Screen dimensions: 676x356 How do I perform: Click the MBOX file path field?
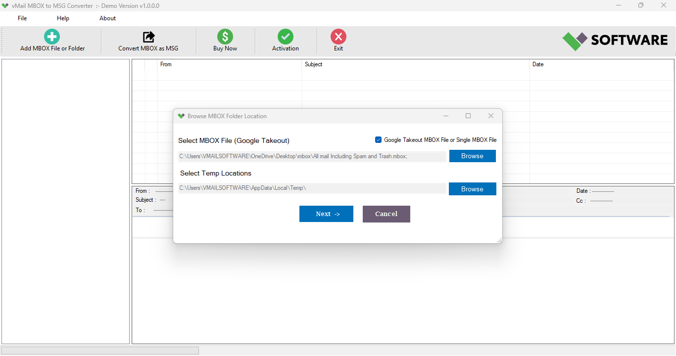(312, 156)
